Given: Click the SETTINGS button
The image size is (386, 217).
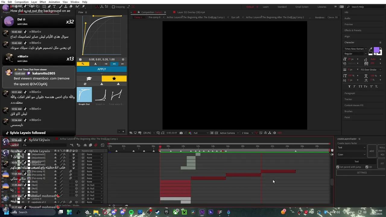Looking at the screenshot, I should tap(362, 173).
